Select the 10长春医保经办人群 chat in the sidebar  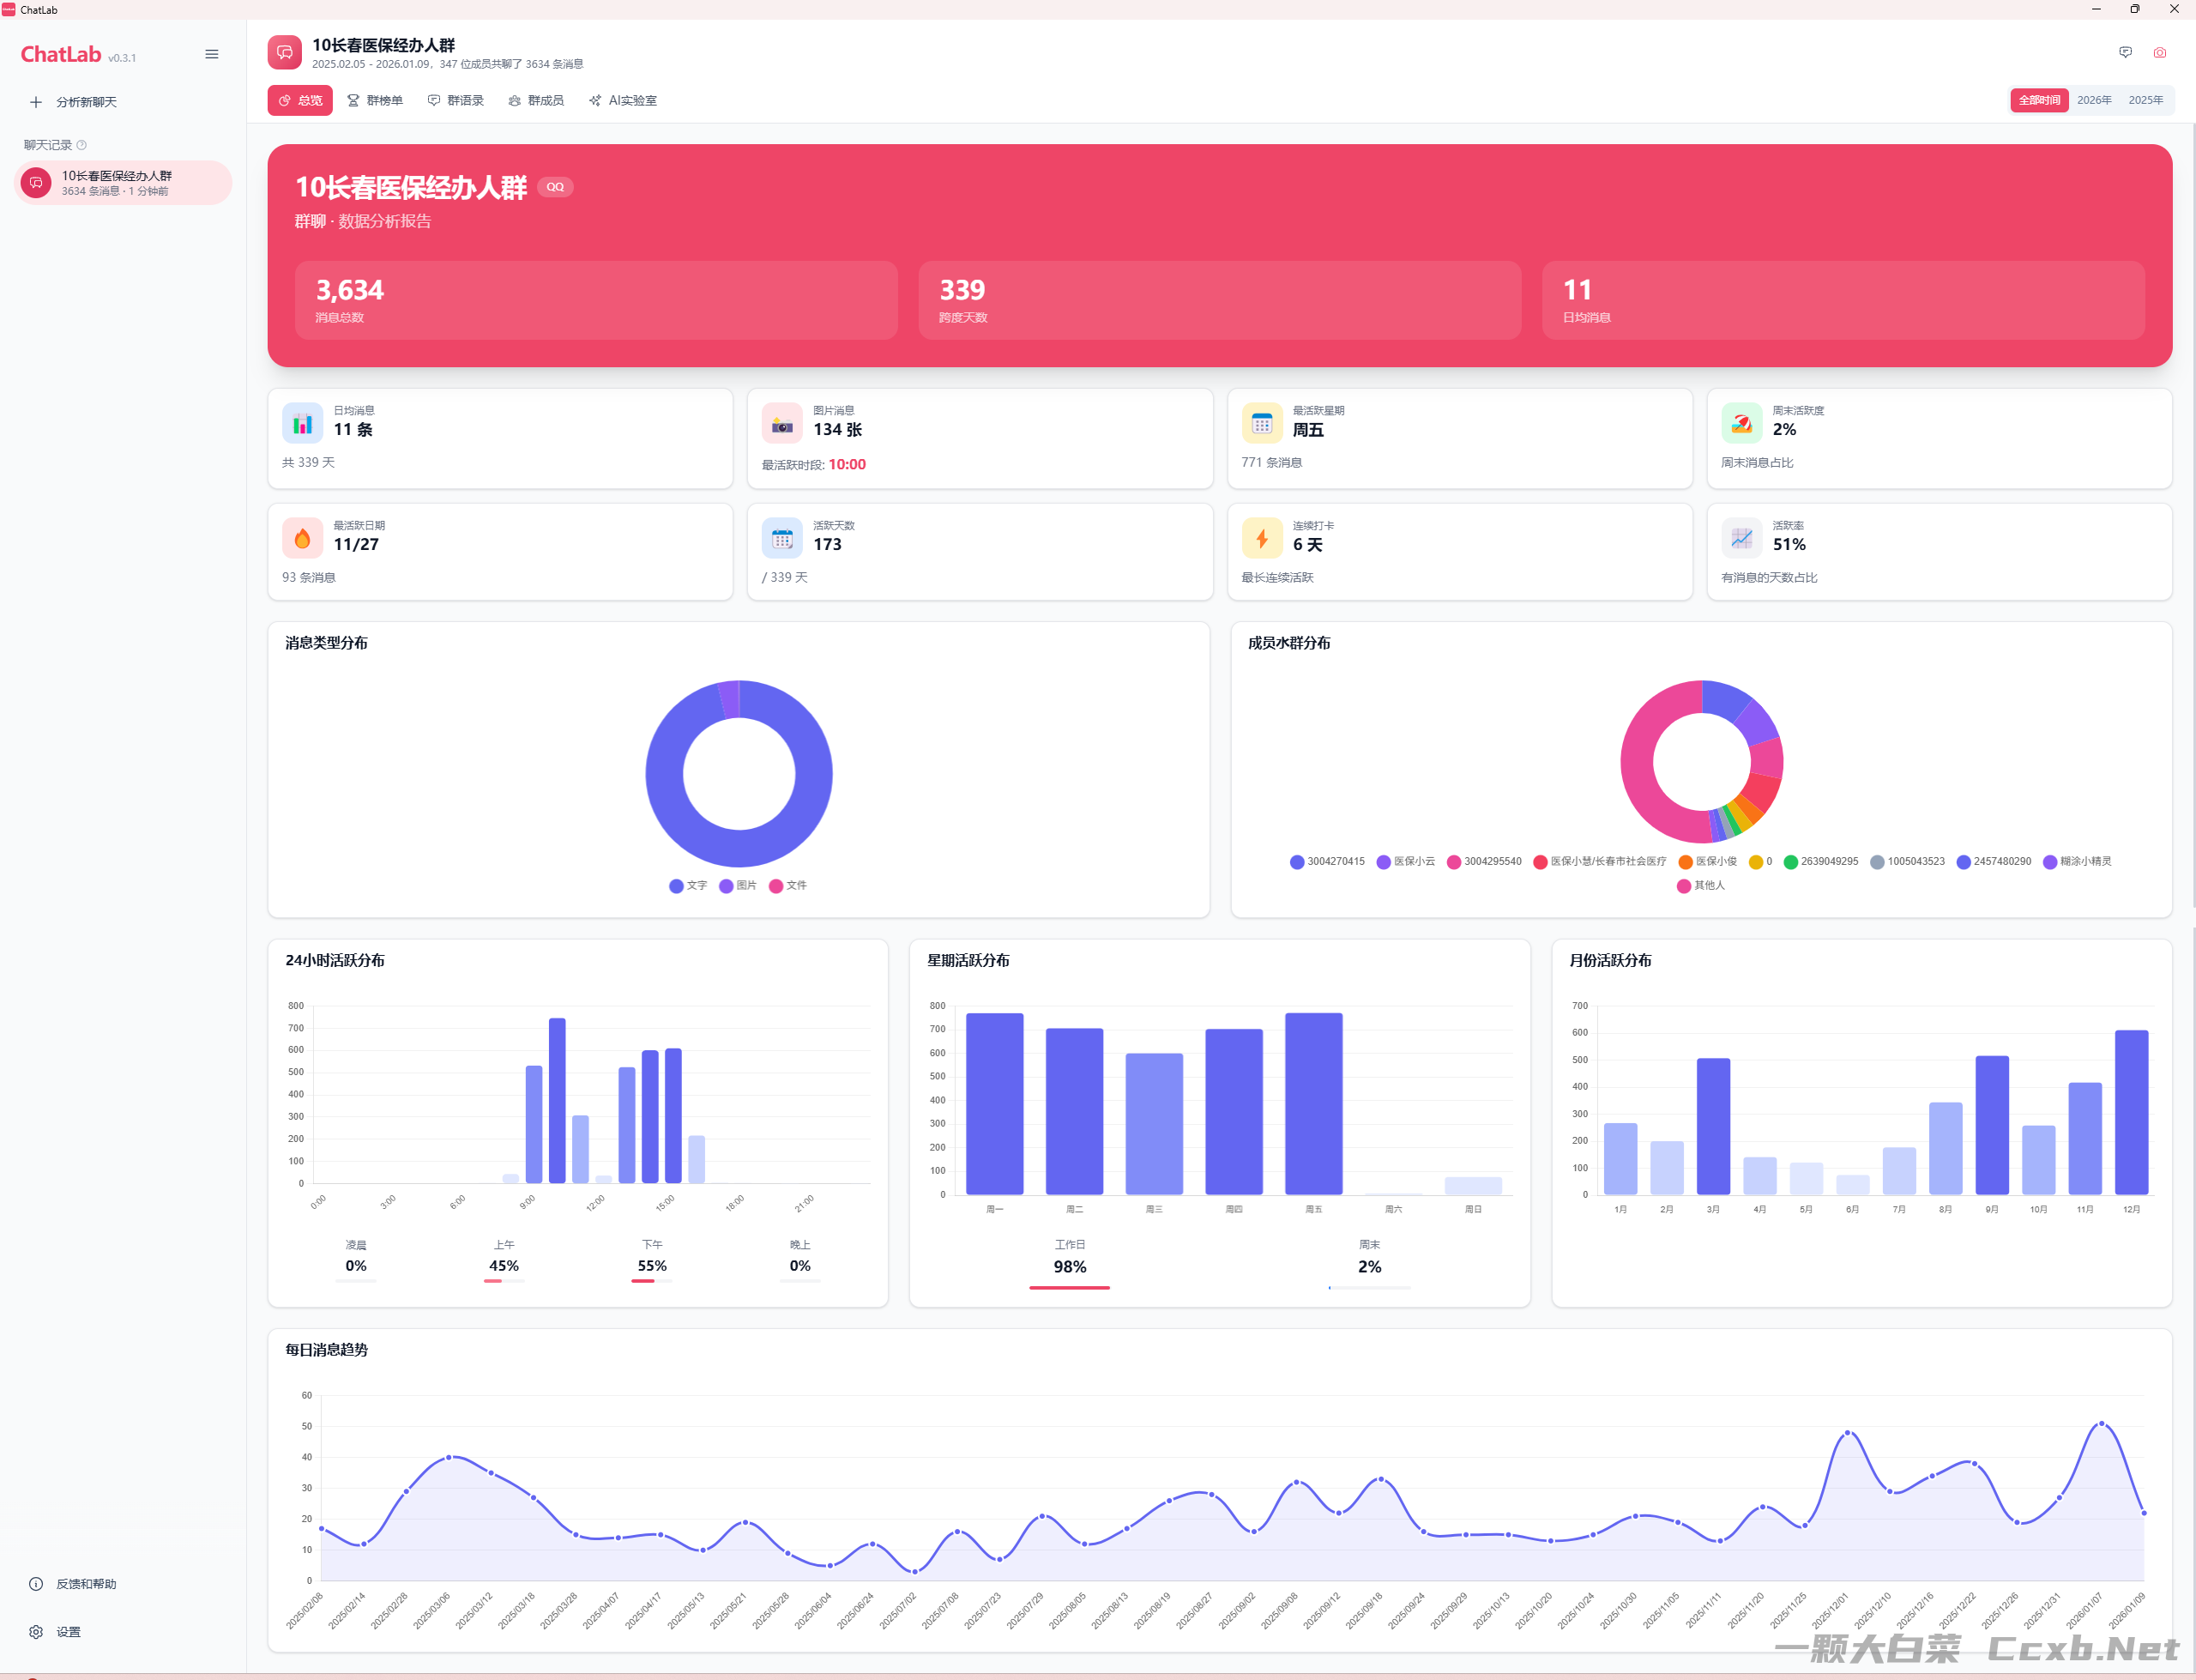tap(123, 183)
